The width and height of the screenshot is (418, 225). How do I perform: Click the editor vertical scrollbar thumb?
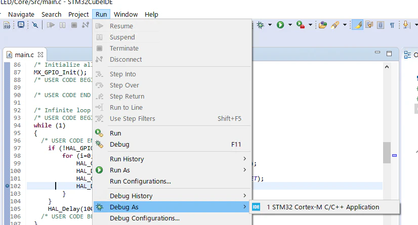point(387,153)
